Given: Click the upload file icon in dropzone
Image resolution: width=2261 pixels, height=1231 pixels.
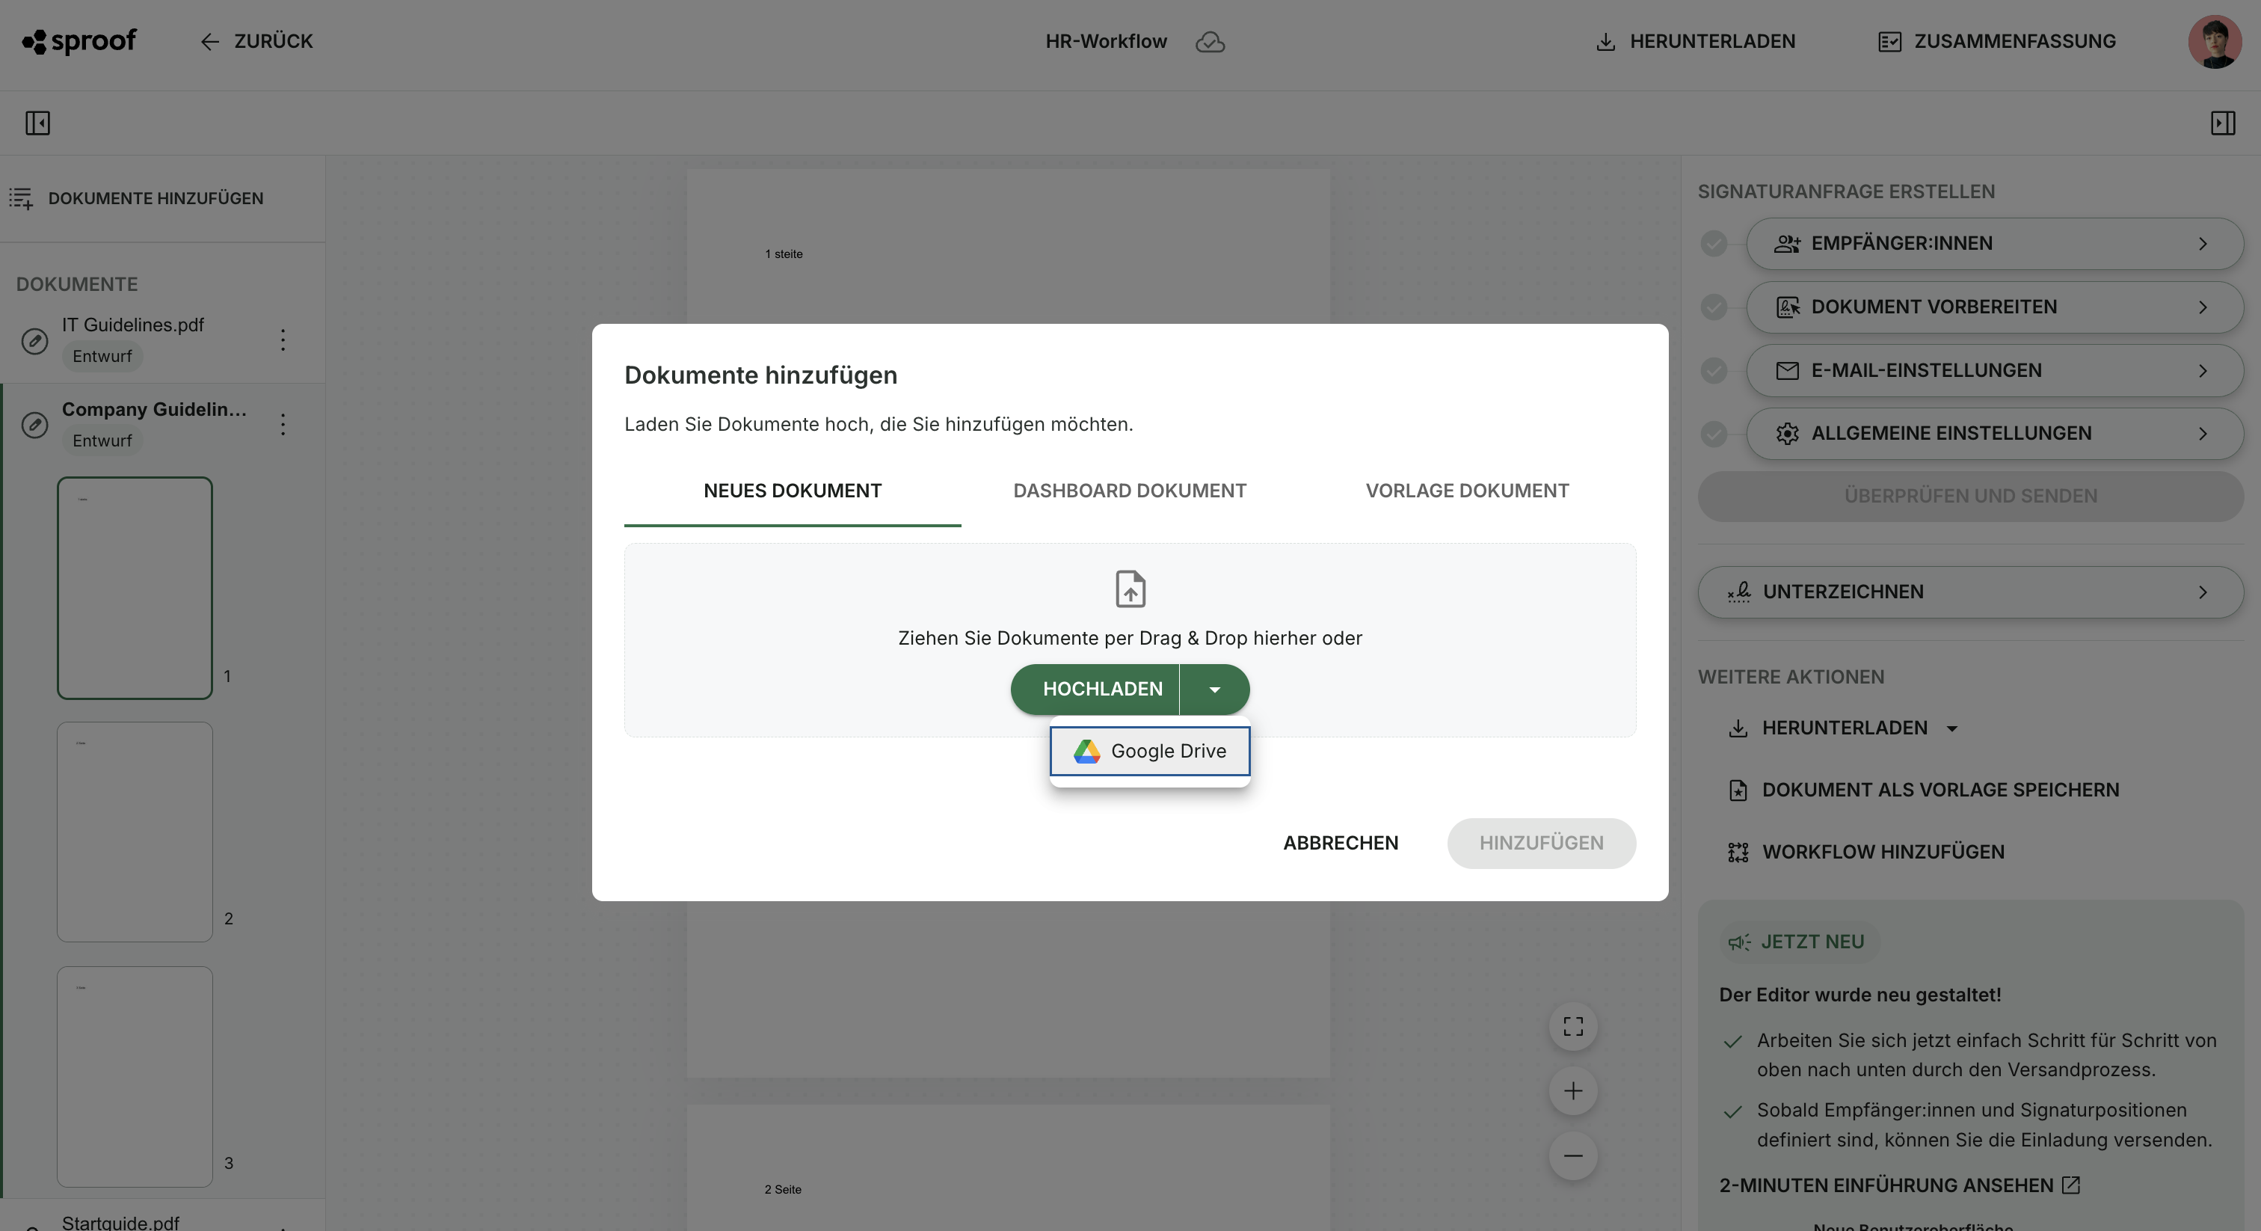Looking at the screenshot, I should 1130,589.
